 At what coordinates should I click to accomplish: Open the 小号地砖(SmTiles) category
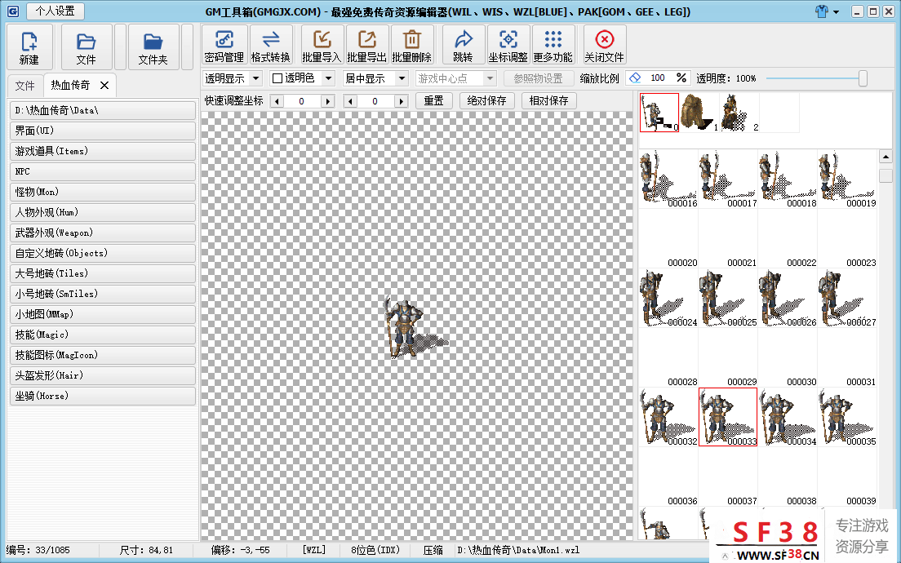point(103,294)
